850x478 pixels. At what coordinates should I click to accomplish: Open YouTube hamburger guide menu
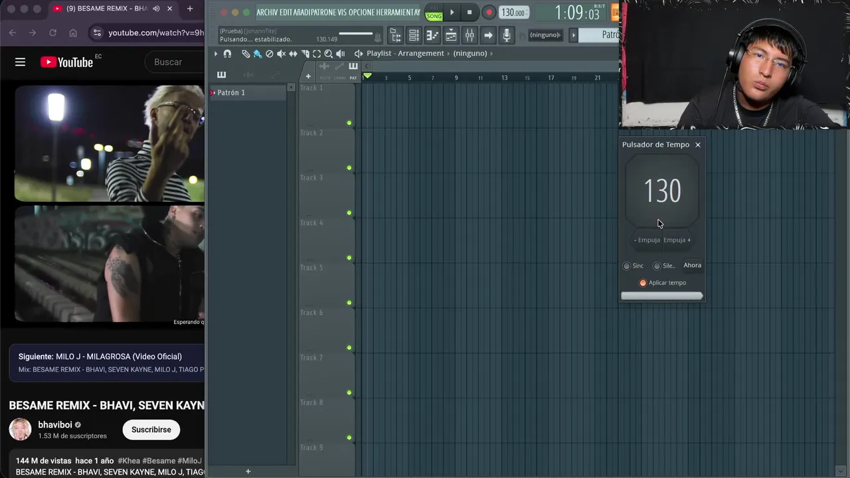[20, 62]
